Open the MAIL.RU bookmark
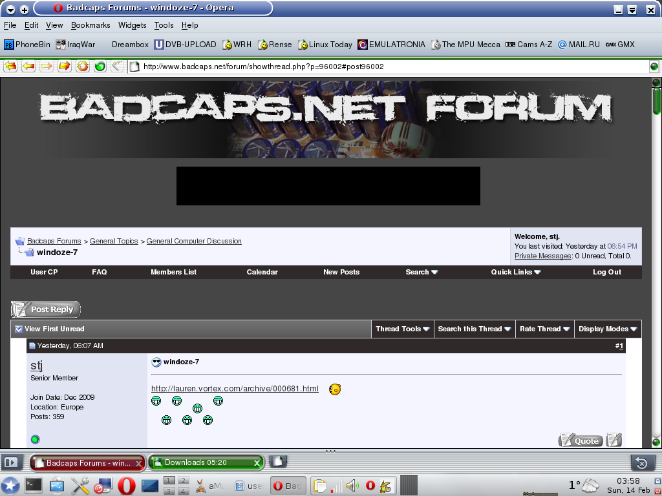Screen dimensions: 662x496 [x=579, y=45]
